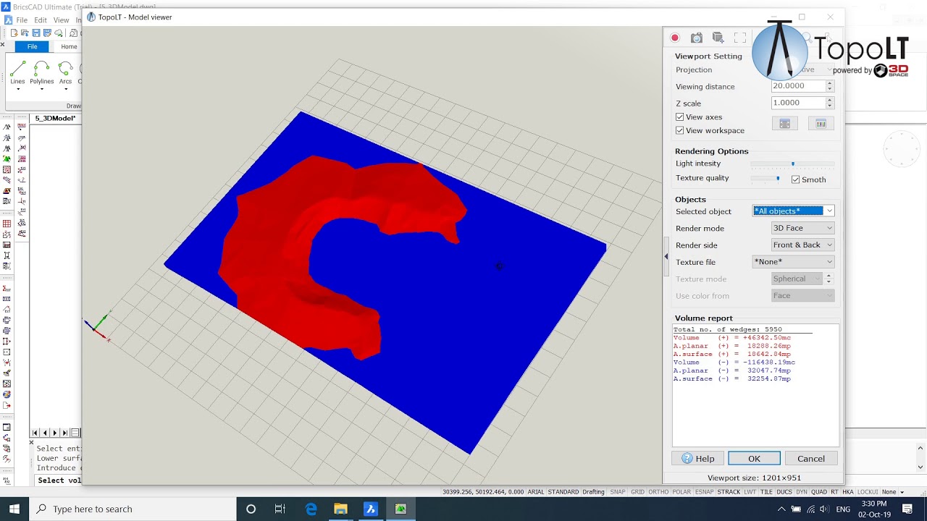This screenshot has height=521, width=927.
Task: Toggle STRACK in the status bar
Action: (x=729, y=492)
